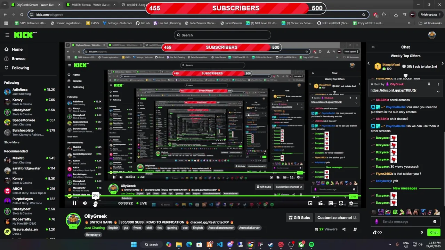This screenshot has width=445, height=250.
Task: Open OASIS bookmark
Action: coord(92,23)
